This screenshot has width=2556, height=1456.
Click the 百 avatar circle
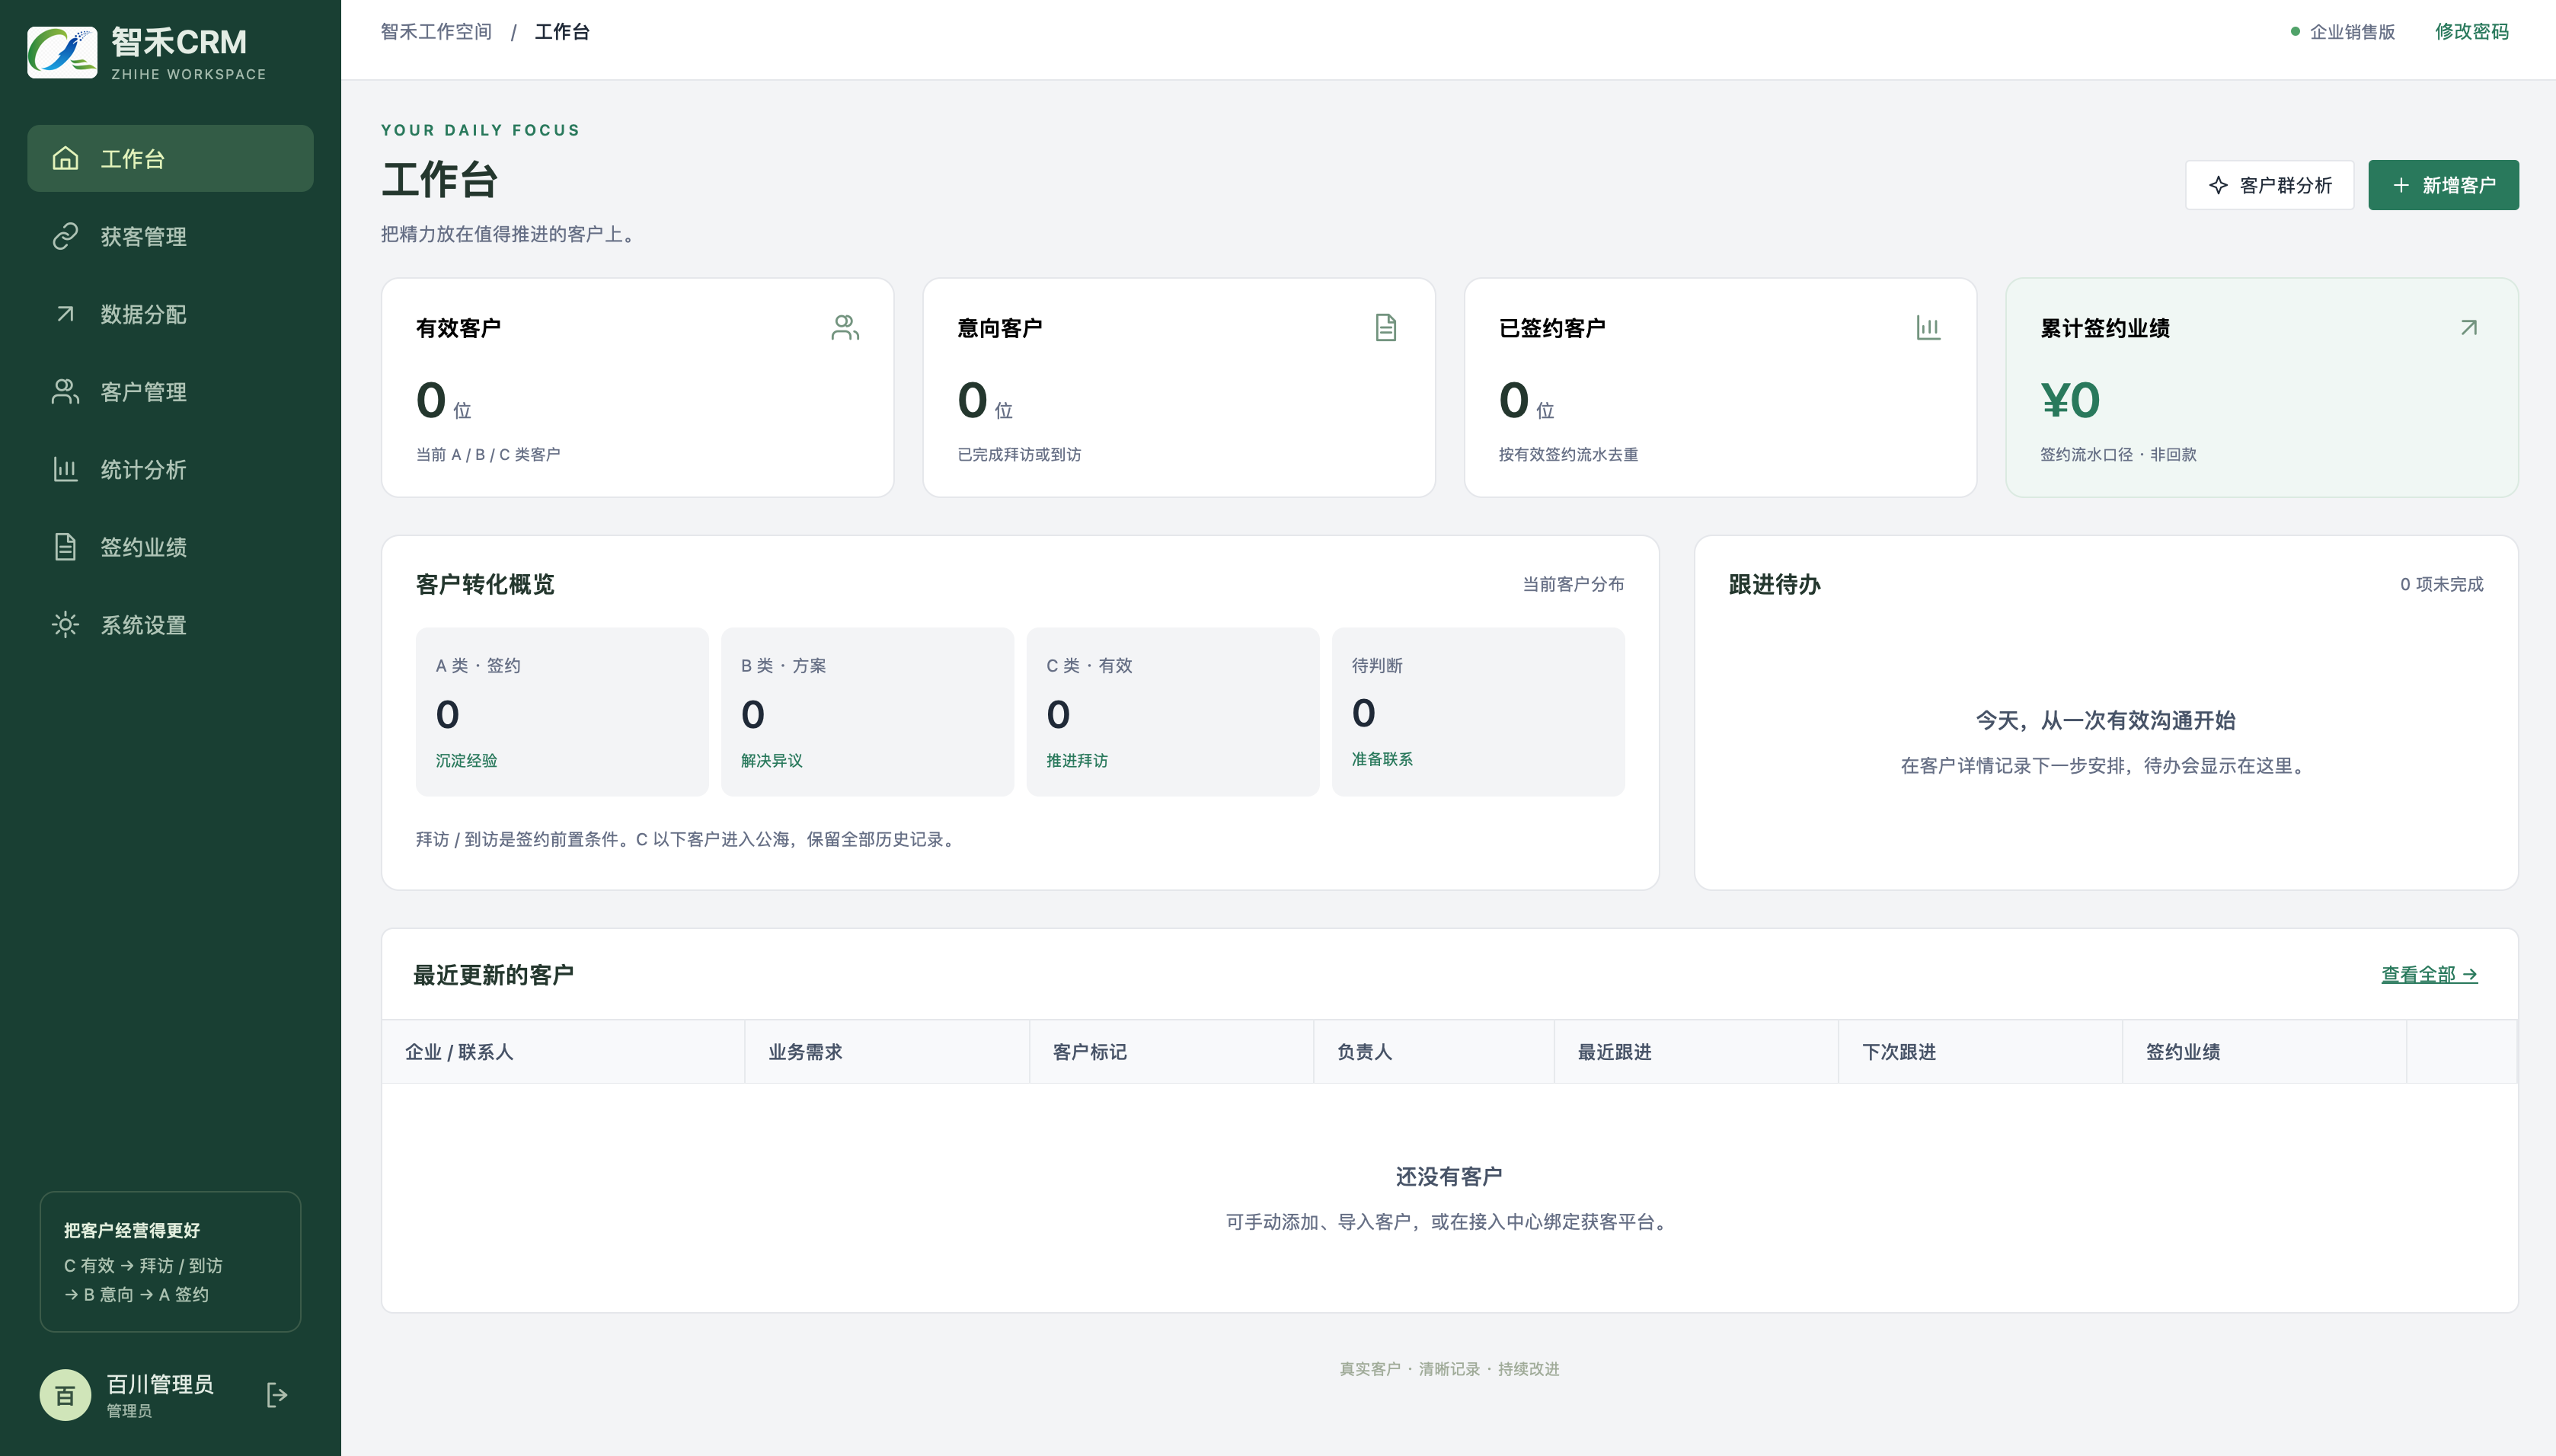pos(65,1395)
